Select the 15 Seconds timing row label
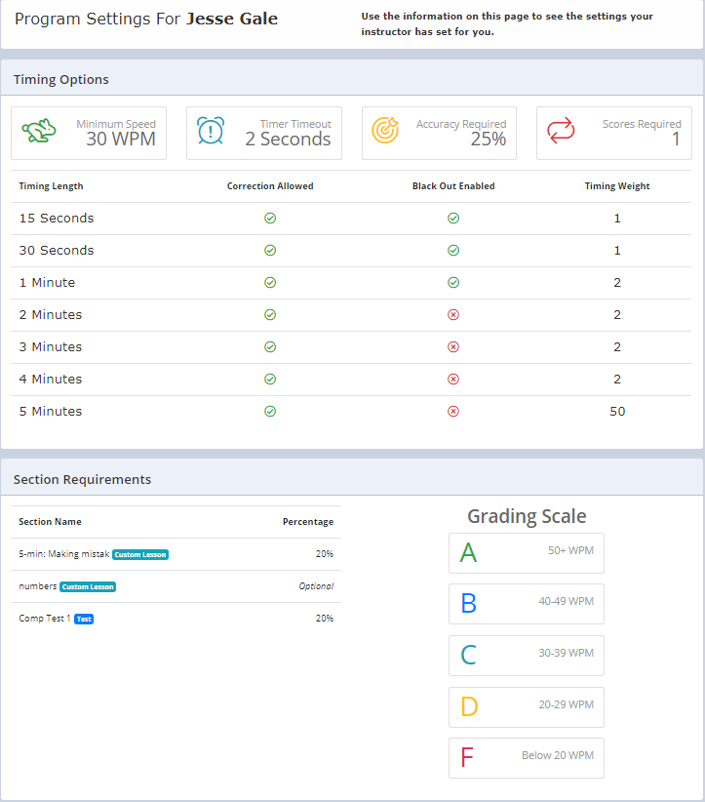This screenshot has width=705, height=802. 57,219
